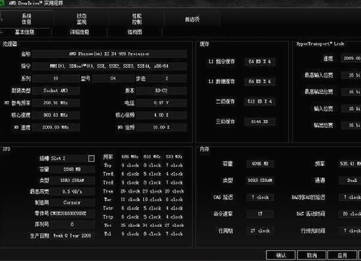
Task: Click the Trc row label in the timing table
Action: [x=108, y=225]
